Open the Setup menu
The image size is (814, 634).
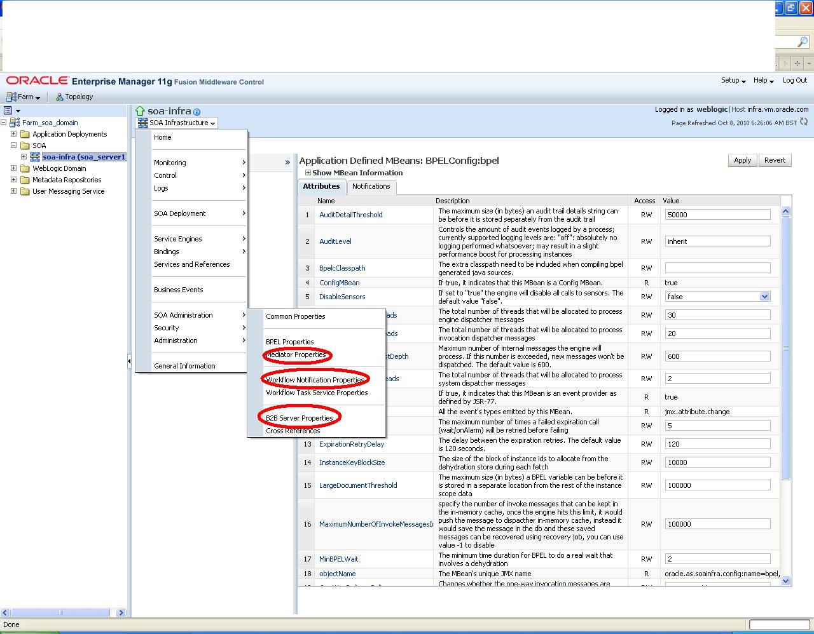(733, 81)
